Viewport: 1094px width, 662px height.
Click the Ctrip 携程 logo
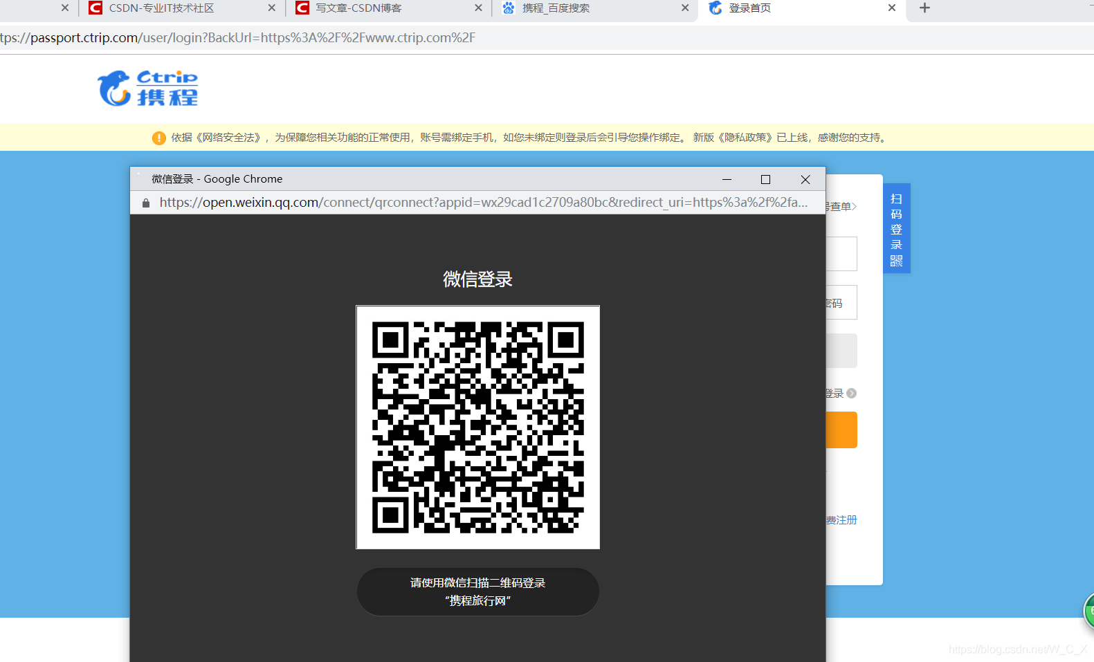point(147,89)
